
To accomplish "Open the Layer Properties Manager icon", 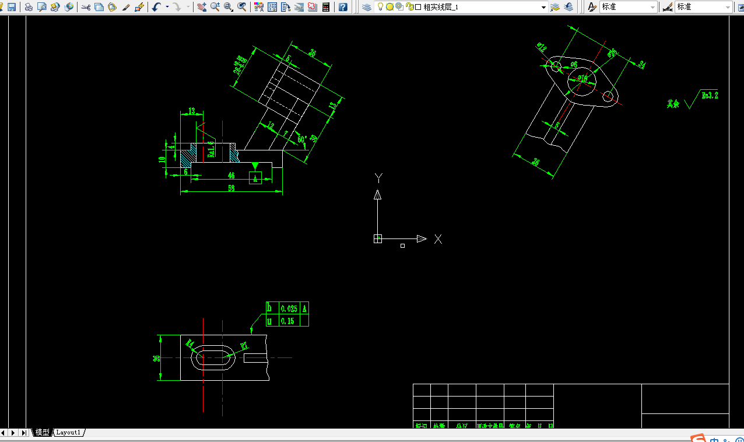I will pos(366,7).
